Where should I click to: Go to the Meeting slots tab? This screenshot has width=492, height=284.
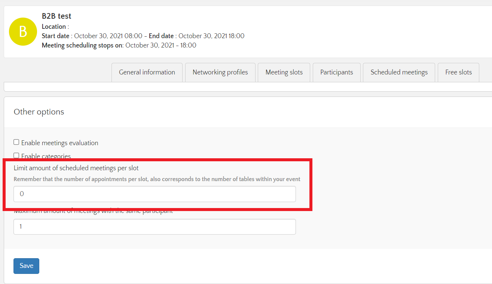284,72
